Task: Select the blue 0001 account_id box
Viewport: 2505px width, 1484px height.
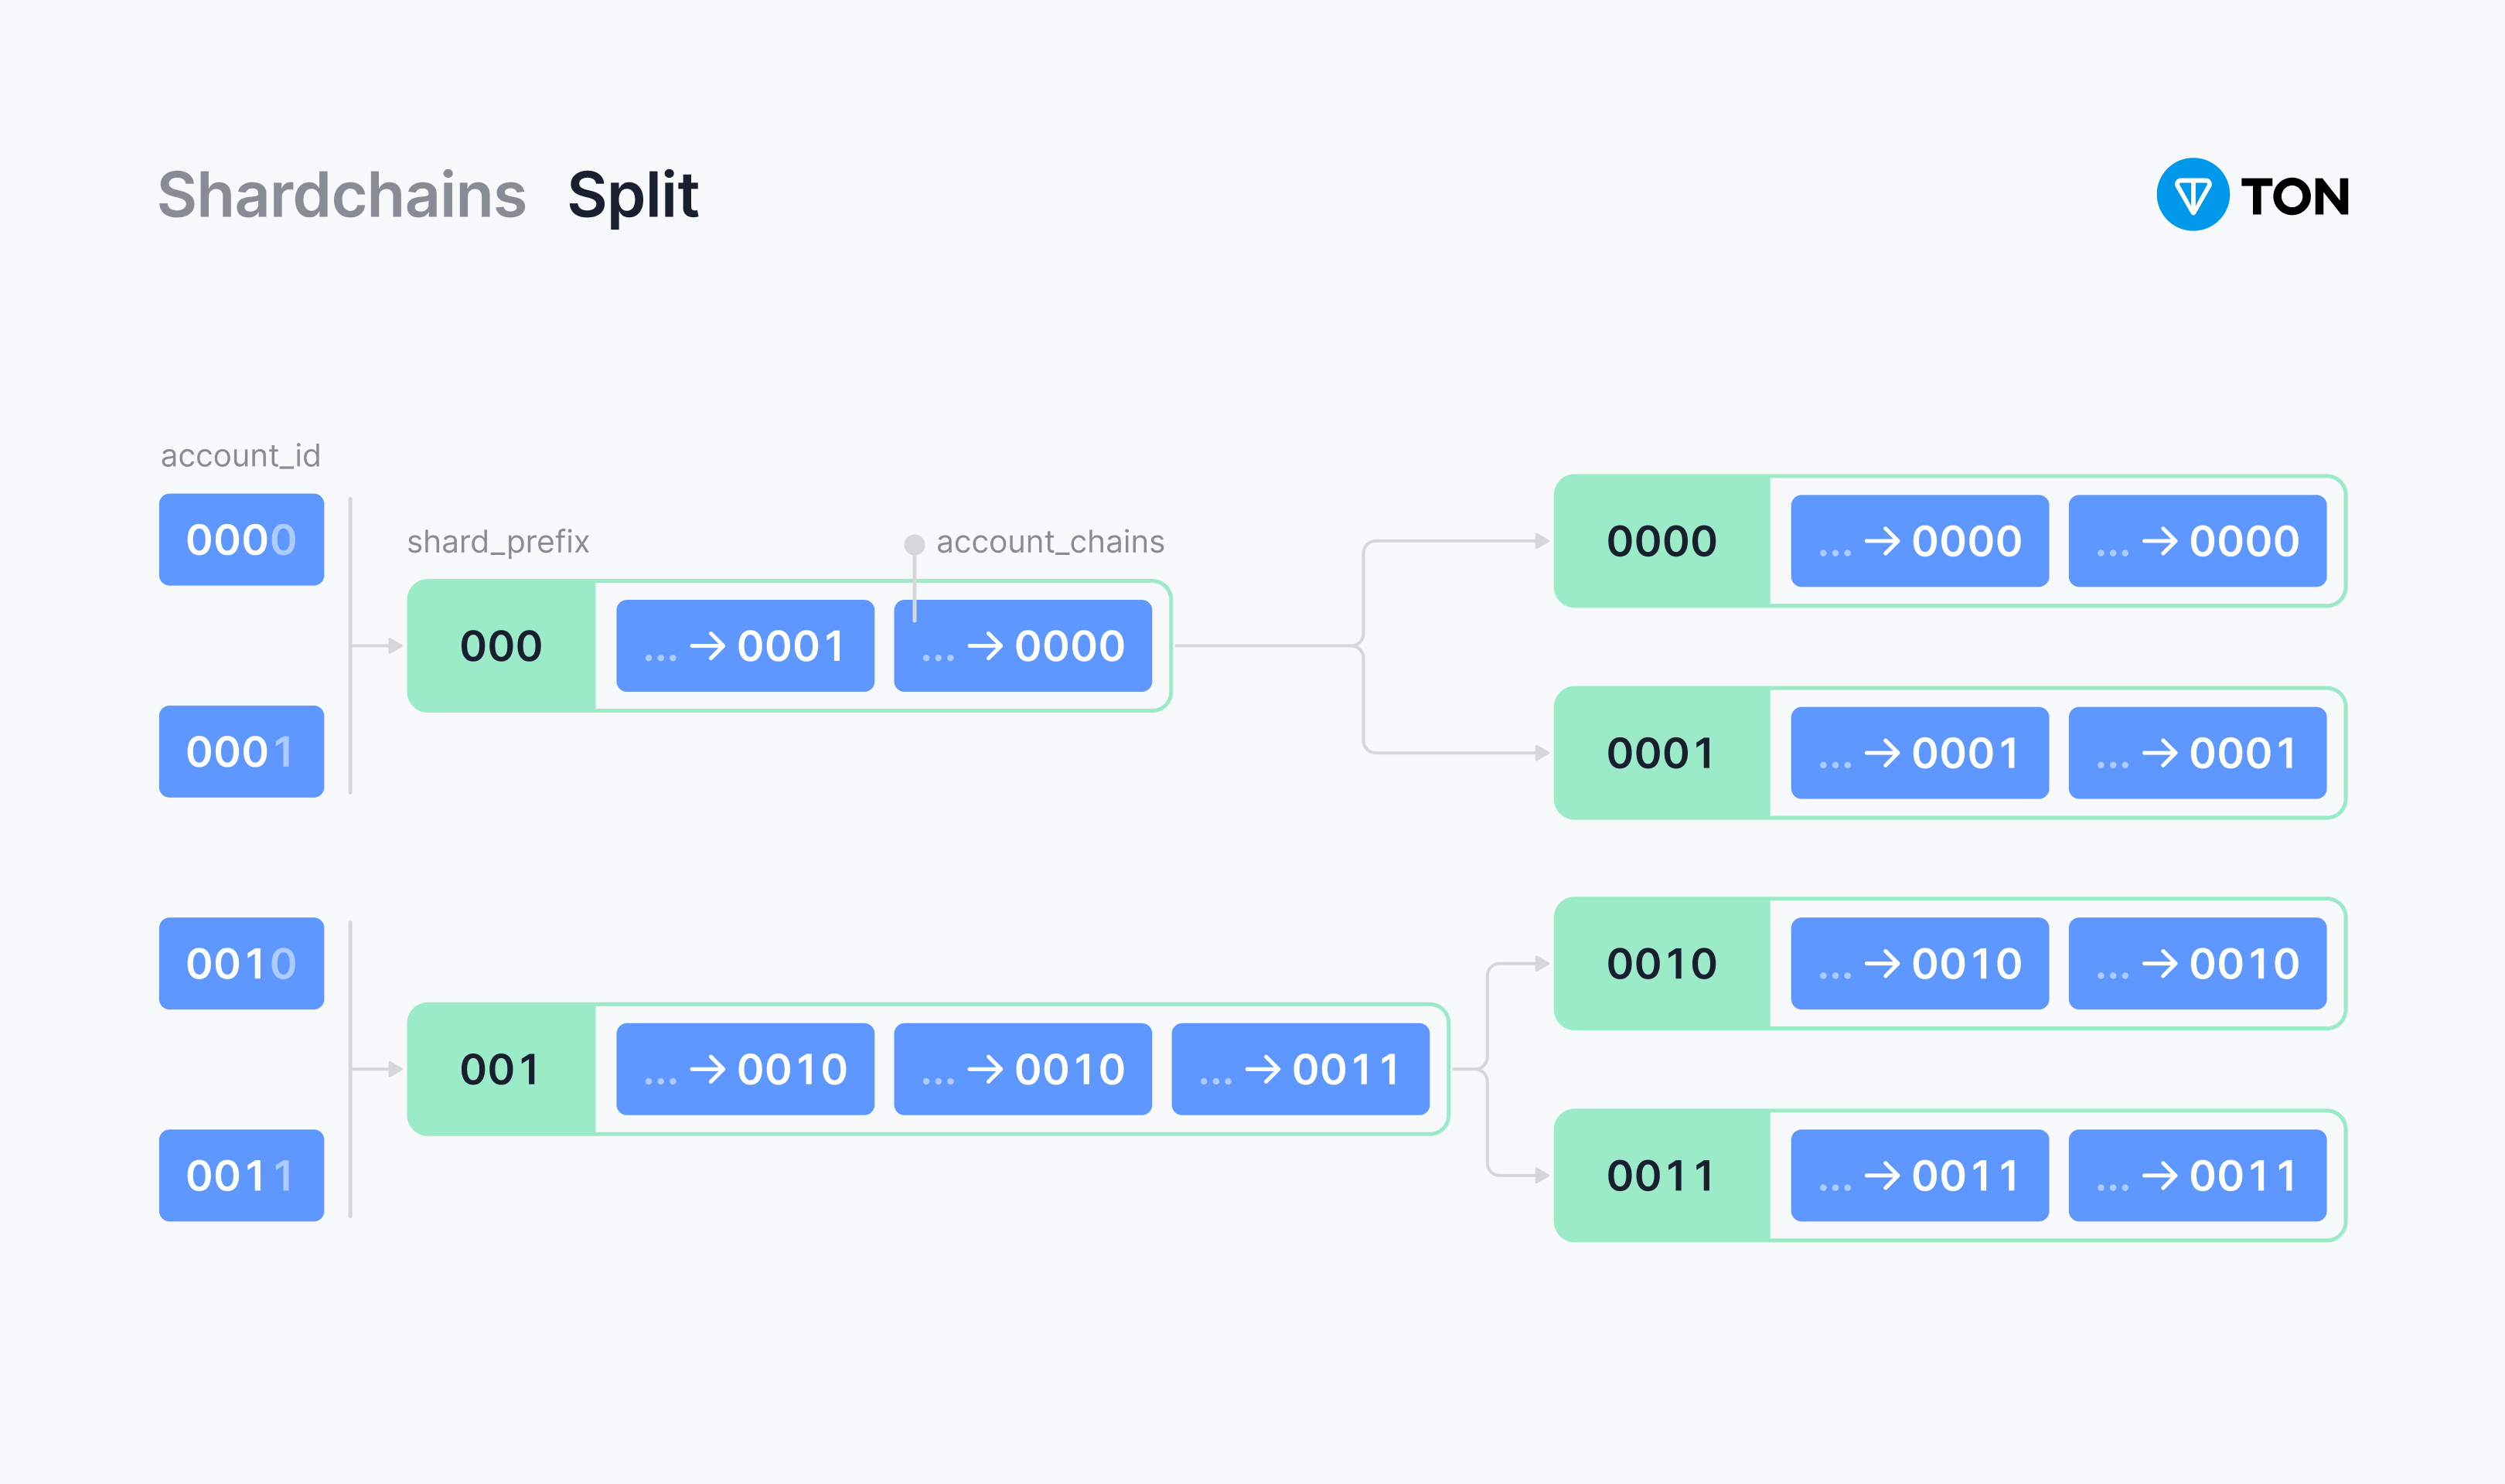Action: (241, 752)
